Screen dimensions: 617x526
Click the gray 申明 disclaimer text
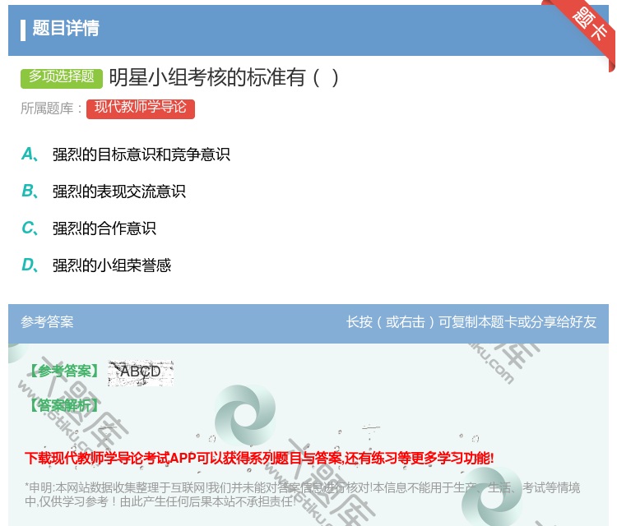[x=302, y=495]
